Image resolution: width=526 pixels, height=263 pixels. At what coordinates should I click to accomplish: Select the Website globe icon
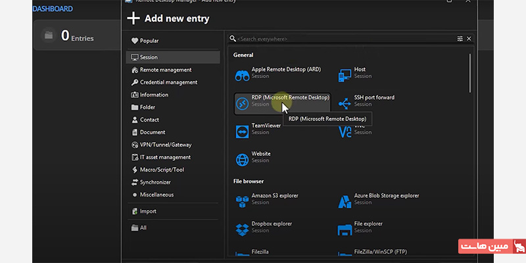pos(241,159)
